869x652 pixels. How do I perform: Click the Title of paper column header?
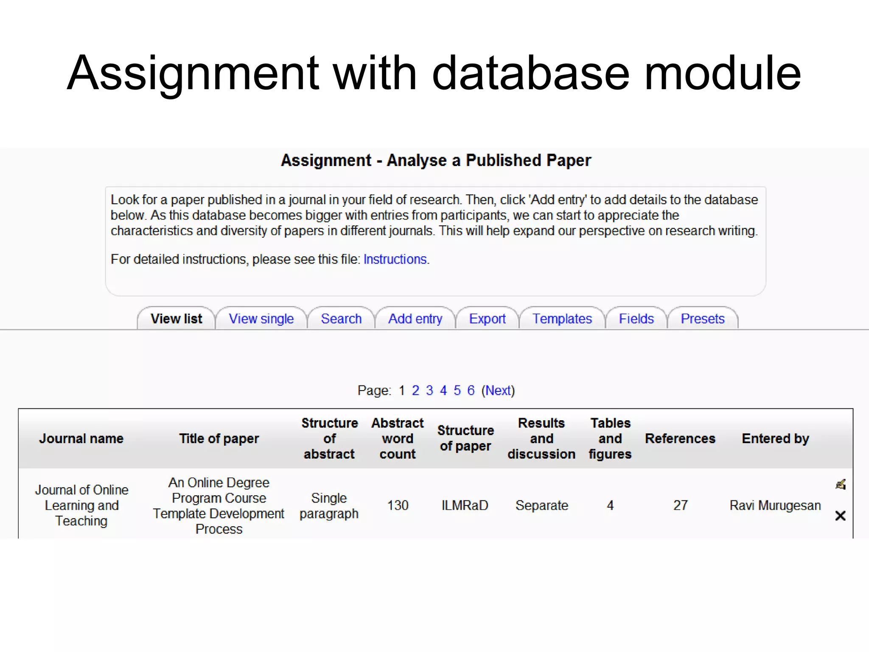click(219, 438)
